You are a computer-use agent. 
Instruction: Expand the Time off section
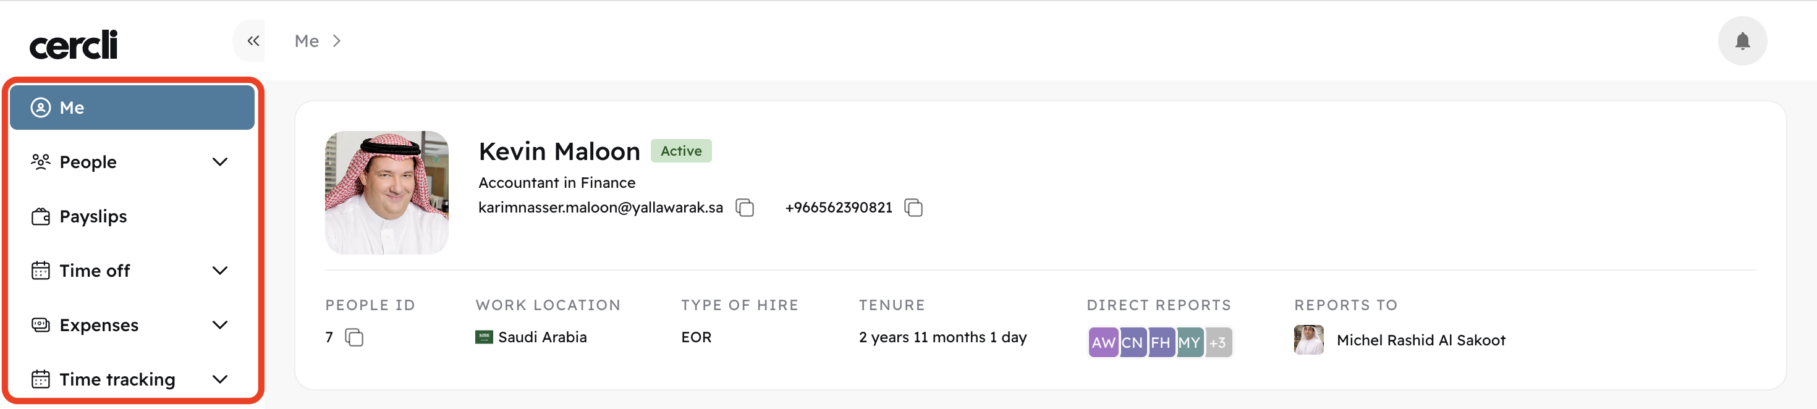click(220, 270)
